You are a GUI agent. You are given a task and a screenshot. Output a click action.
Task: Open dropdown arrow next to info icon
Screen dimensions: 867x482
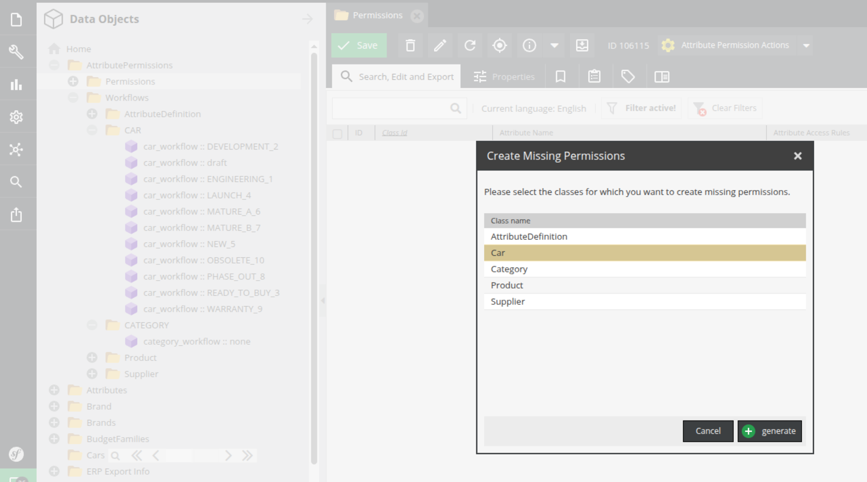pyautogui.click(x=555, y=45)
